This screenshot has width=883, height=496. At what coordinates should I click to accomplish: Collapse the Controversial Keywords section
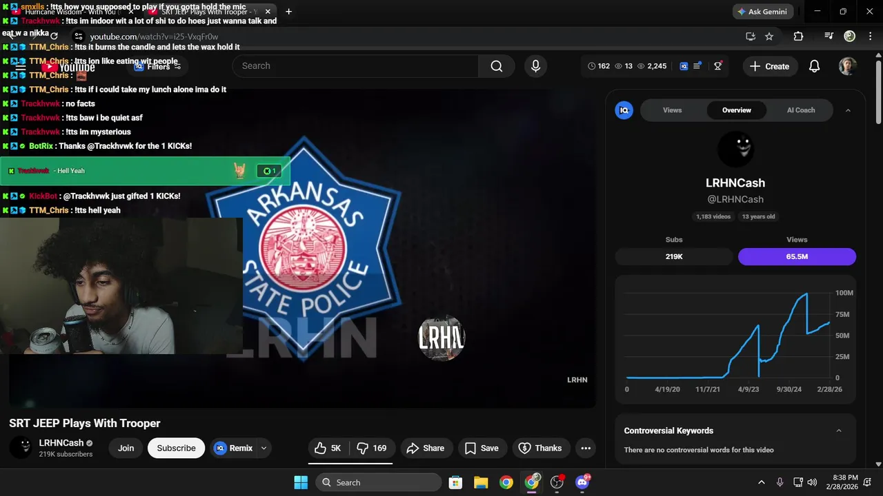(839, 431)
